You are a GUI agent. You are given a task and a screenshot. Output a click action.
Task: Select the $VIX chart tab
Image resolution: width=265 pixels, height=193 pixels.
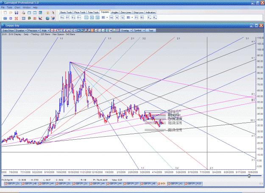(x=162, y=184)
